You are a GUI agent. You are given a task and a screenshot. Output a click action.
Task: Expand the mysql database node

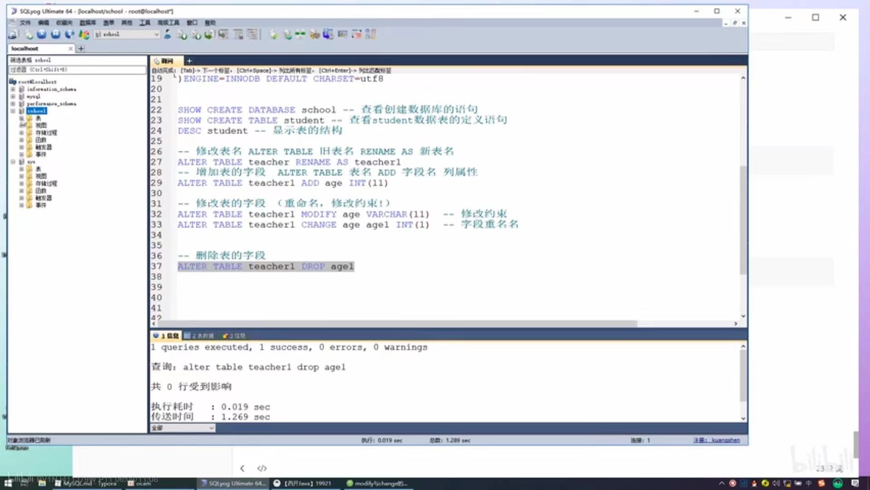(x=13, y=97)
